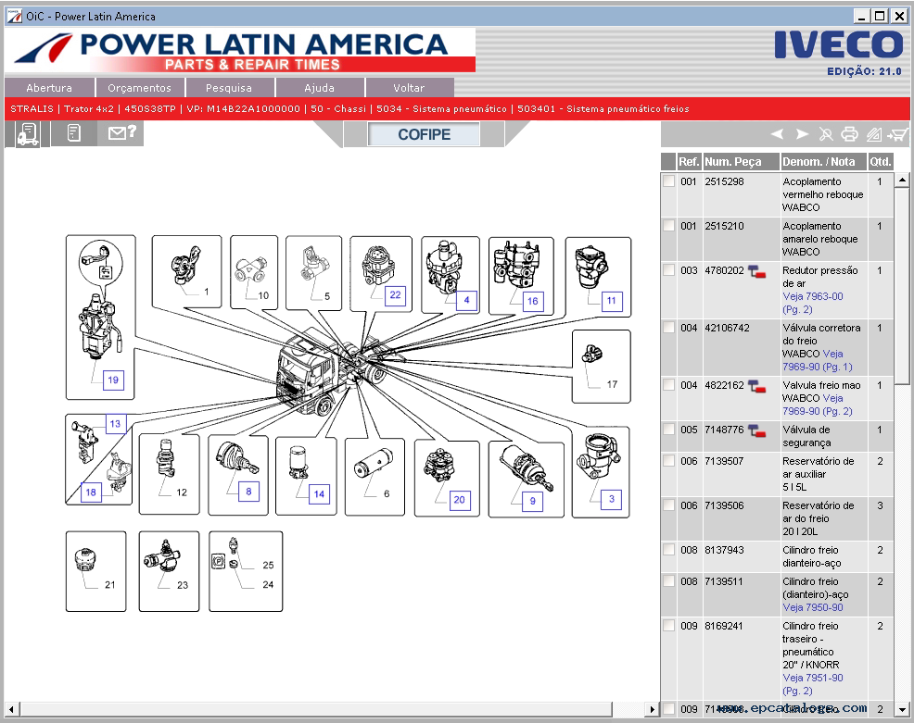The image size is (914, 723).
Task: Click blue callout number 9 in the diagram
Action: [x=532, y=501]
